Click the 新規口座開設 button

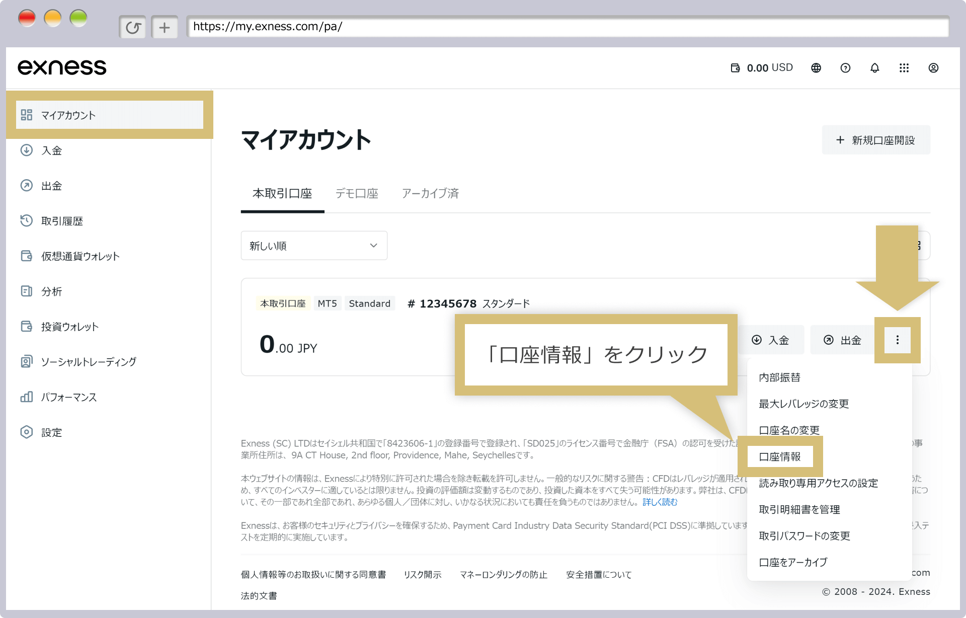876,140
